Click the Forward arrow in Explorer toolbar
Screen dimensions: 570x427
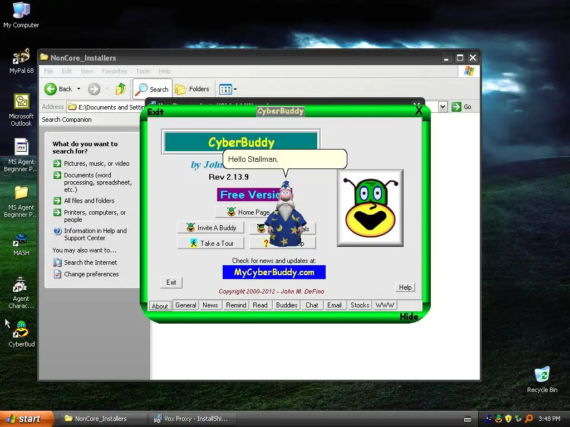click(94, 89)
